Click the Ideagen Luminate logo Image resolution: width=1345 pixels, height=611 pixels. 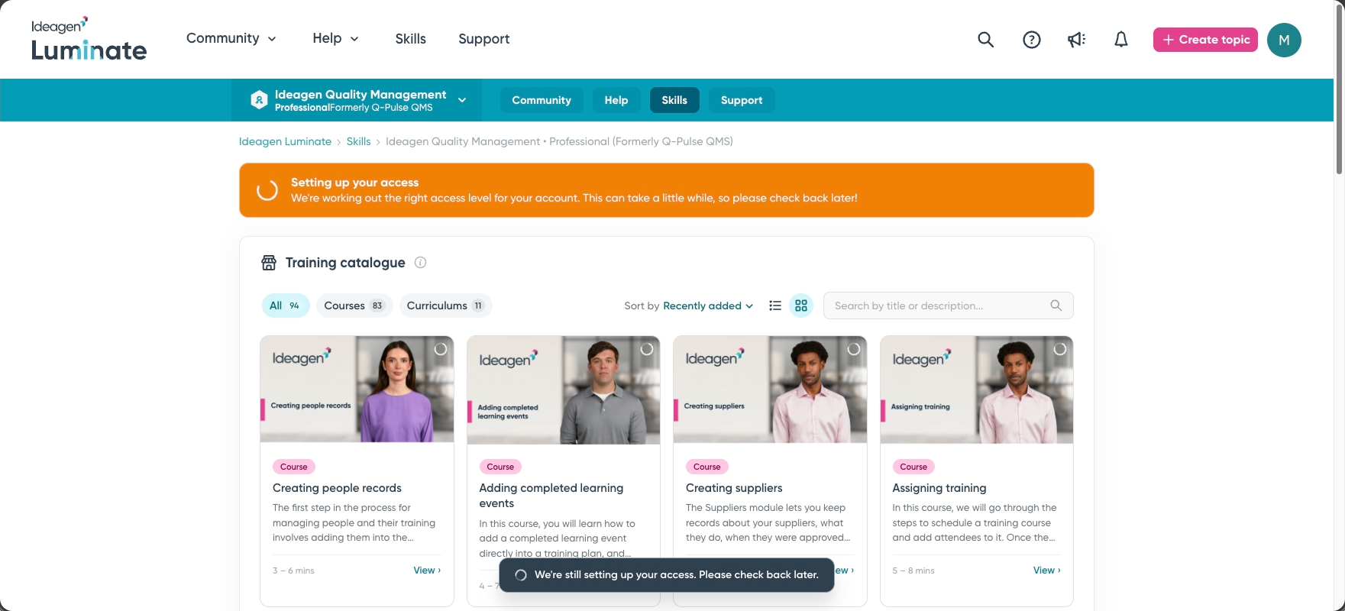[x=89, y=39]
